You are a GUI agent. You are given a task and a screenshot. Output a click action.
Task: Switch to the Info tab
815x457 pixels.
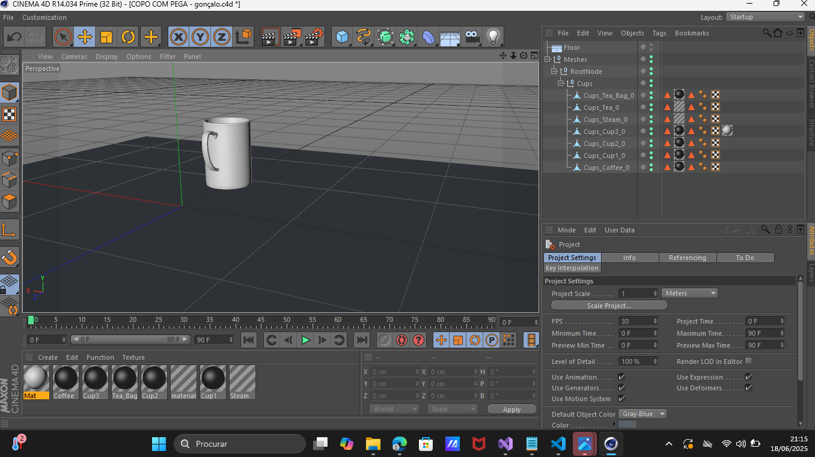pyautogui.click(x=630, y=258)
